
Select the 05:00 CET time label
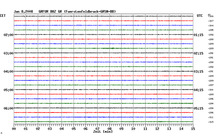[x=9, y=90]
